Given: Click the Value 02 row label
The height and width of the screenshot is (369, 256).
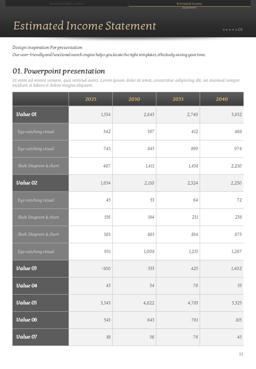Looking at the screenshot, I should coord(27,183).
